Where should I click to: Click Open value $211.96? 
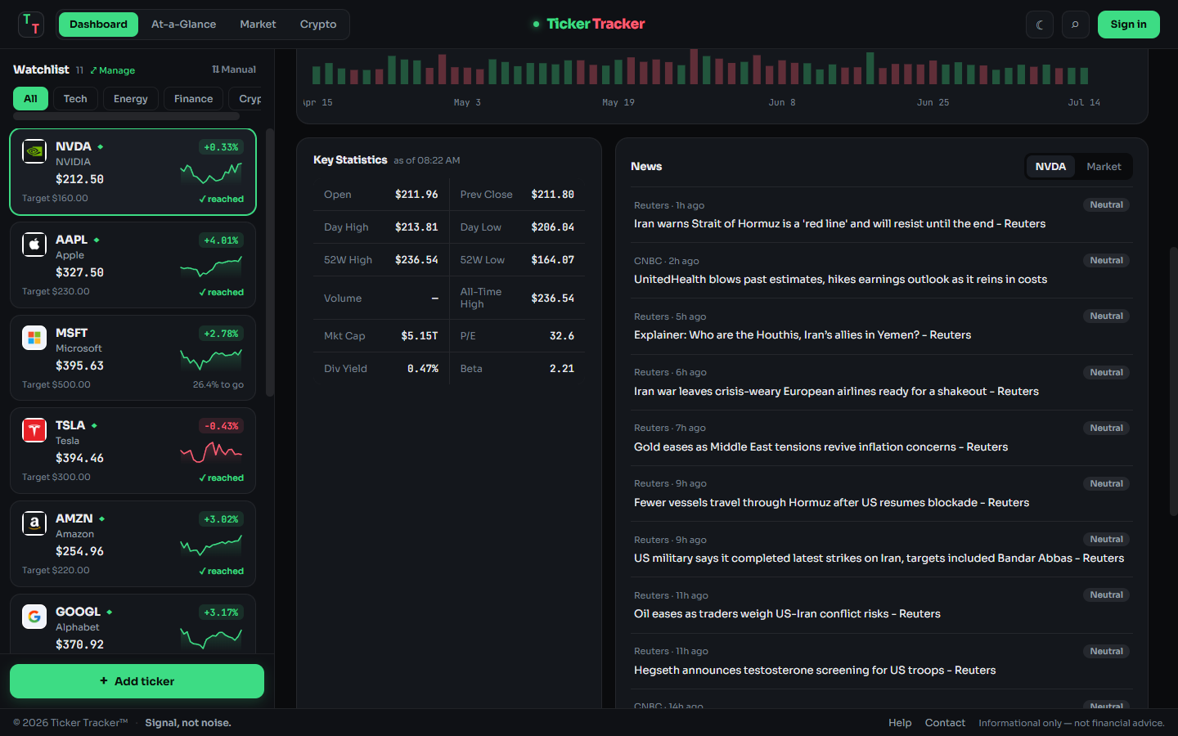416,195
